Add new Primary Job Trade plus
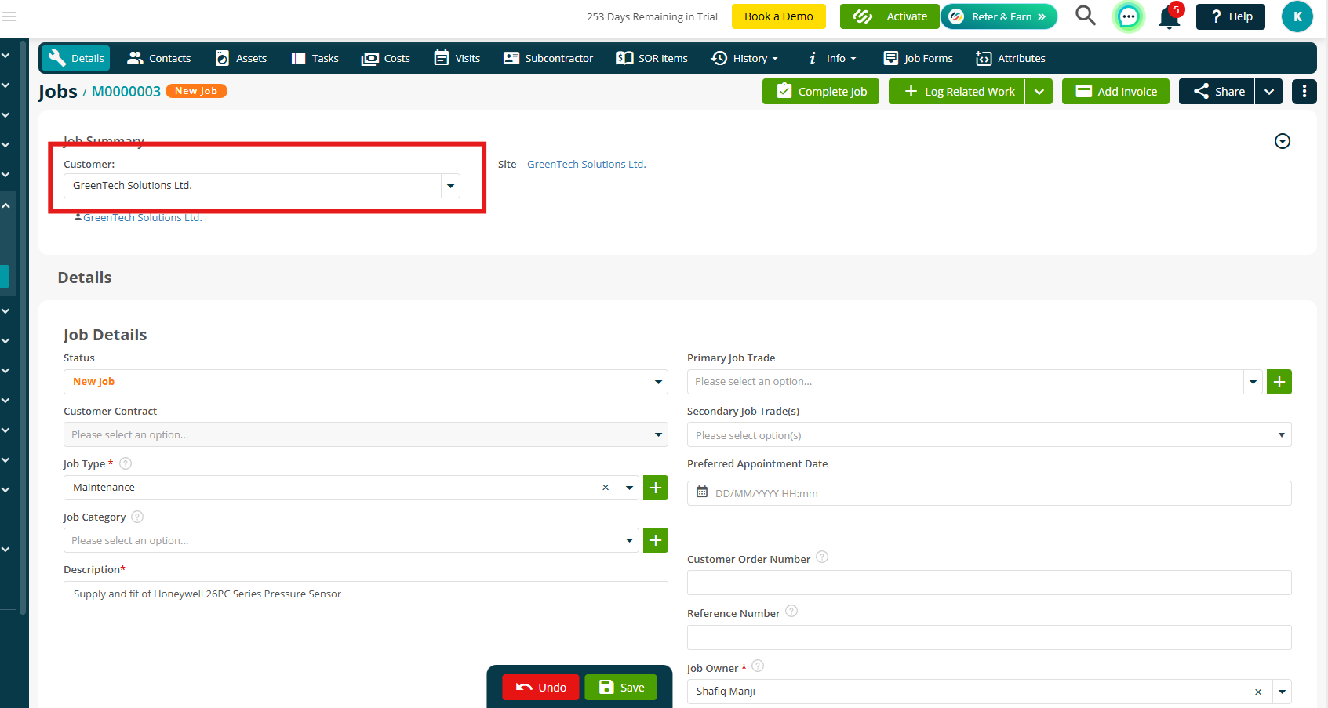Image resolution: width=1328 pixels, height=708 pixels. tap(1279, 382)
